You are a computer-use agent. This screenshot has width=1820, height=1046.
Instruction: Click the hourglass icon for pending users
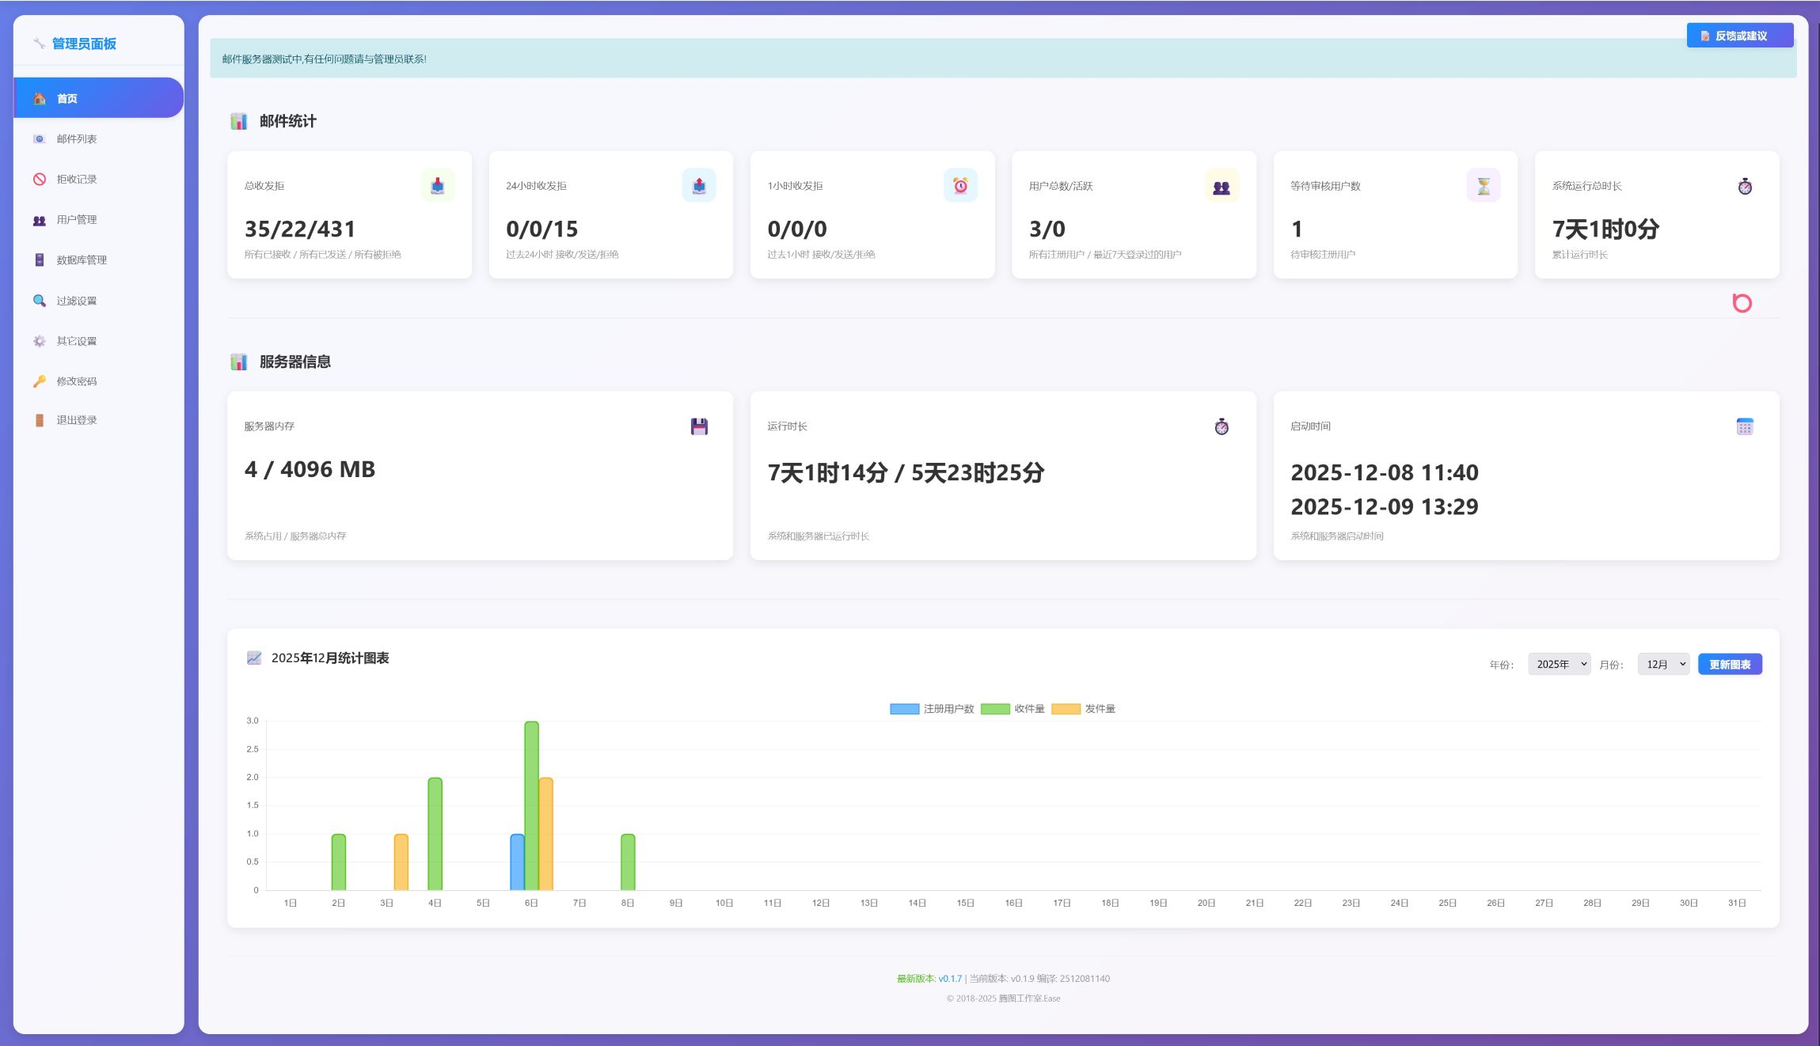[1483, 186]
